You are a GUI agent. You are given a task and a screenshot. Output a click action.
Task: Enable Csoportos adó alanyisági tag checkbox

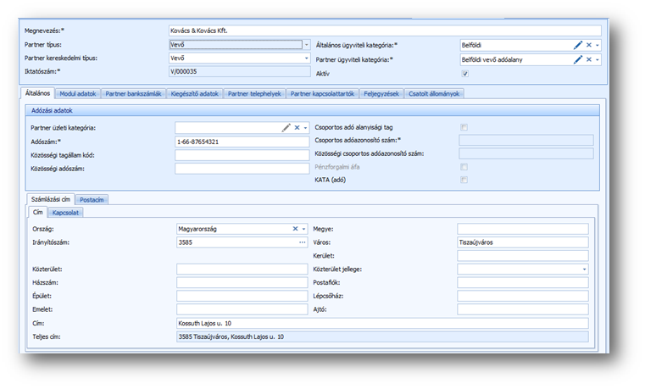(x=464, y=127)
